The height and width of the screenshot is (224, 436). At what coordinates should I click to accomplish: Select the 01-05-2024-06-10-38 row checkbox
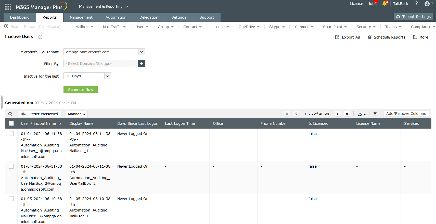[11, 198]
